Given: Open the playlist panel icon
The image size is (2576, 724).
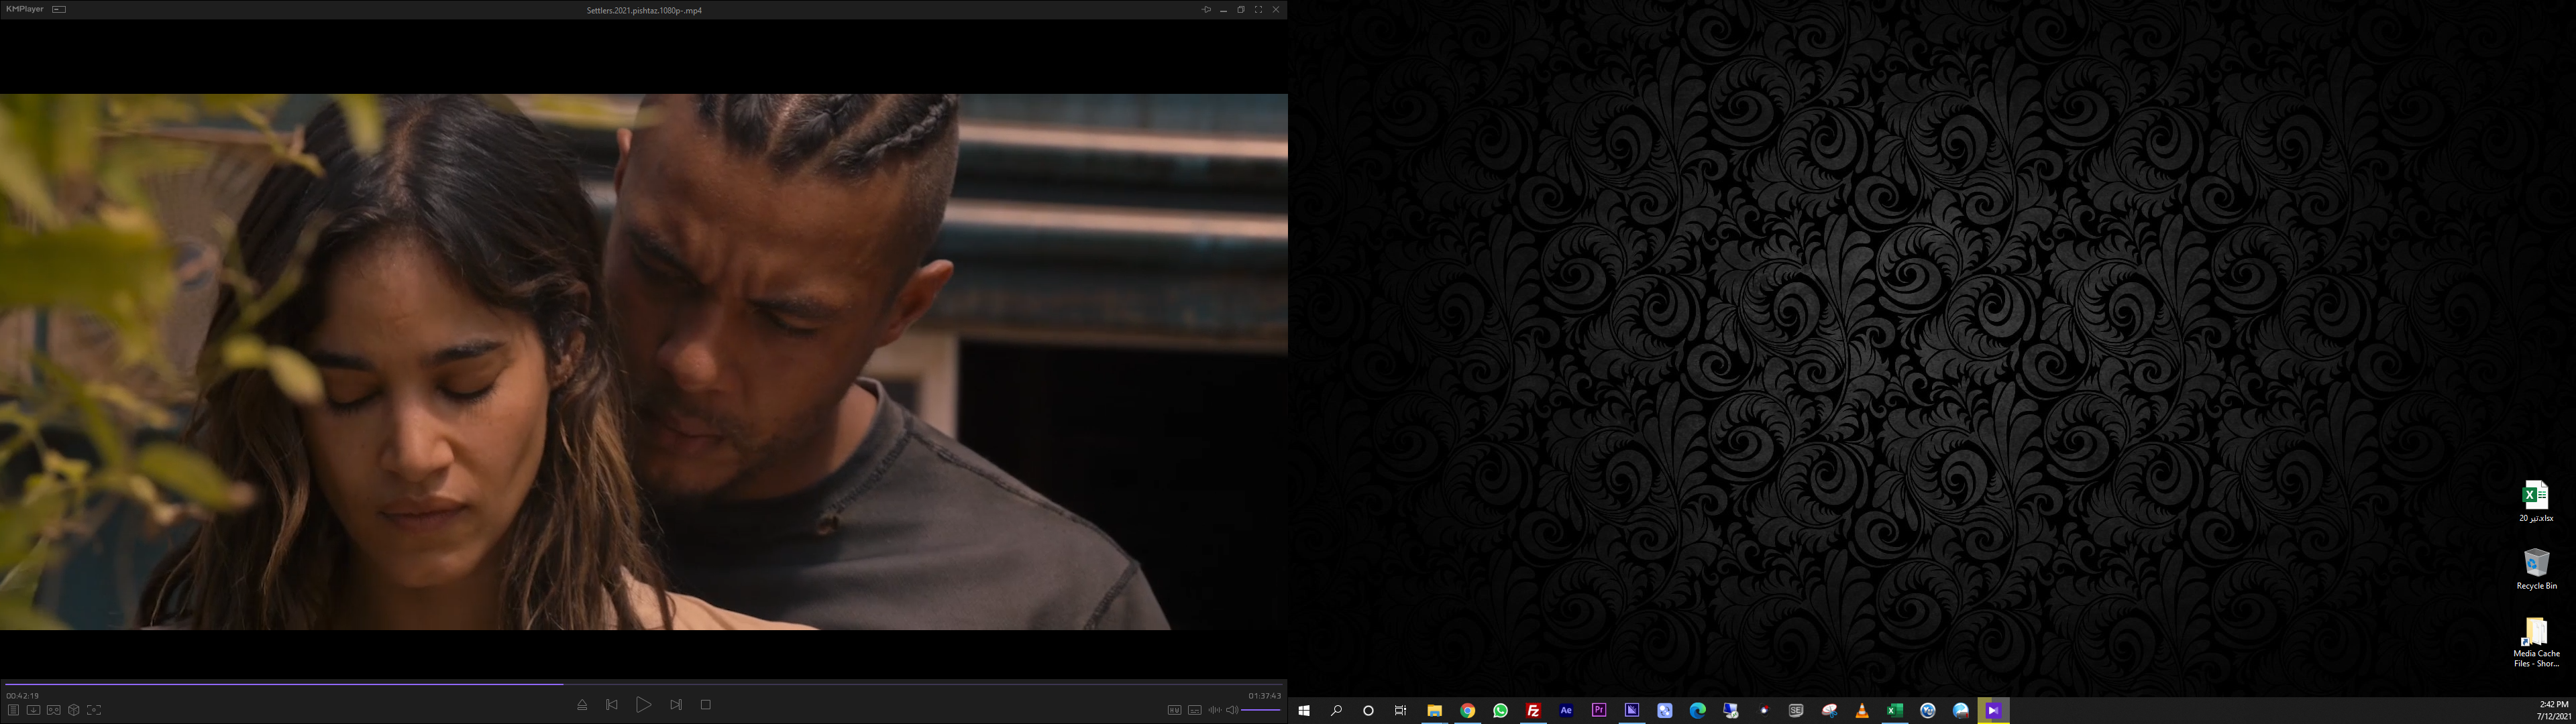Looking at the screenshot, I should point(13,710).
